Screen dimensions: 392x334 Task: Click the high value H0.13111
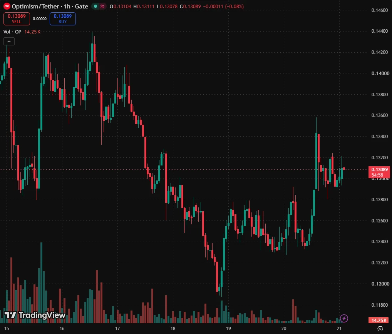tap(144, 6)
